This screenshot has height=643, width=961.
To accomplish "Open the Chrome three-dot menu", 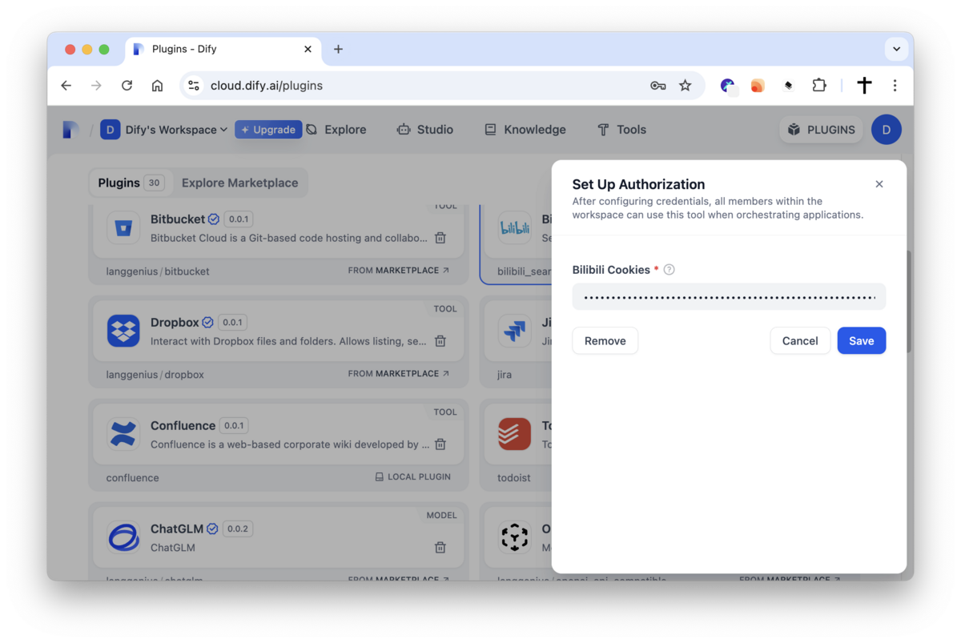I will point(895,86).
